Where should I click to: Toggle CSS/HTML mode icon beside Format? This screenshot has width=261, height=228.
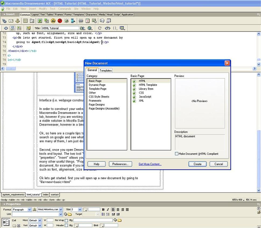[34, 209]
